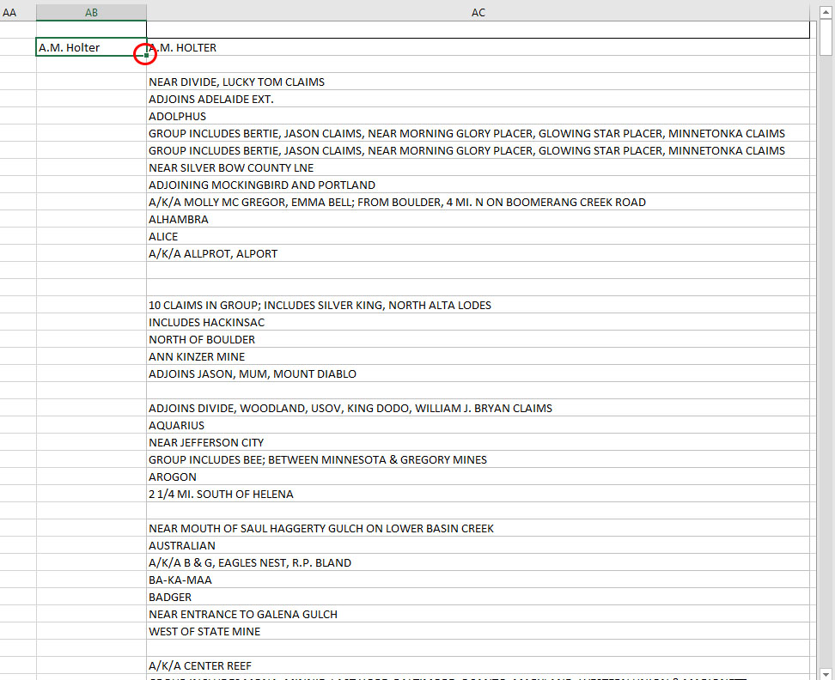The image size is (835, 680).
Task: Click the scroll down arrow button
Action: tap(826, 672)
